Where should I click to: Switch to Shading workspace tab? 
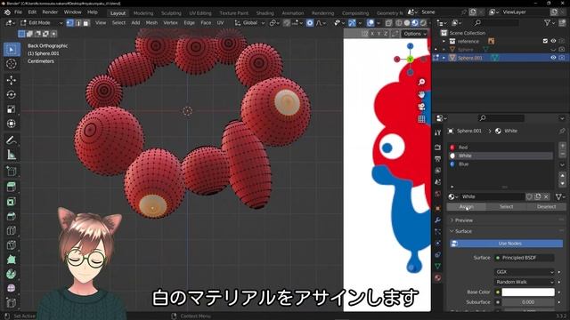point(265,13)
